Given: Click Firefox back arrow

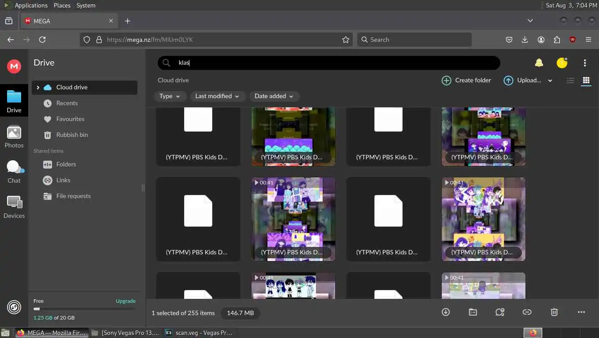Looking at the screenshot, I should (x=11, y=40).
